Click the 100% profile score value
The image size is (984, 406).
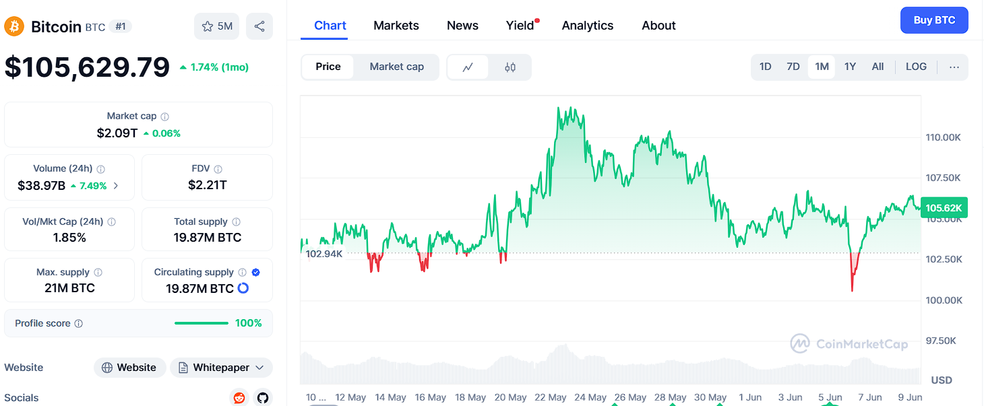249,323
